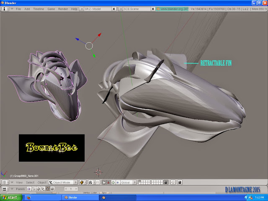Click the white manipulator center circle
Viewport: 268px width, 201px height.
tap(89, 46)
